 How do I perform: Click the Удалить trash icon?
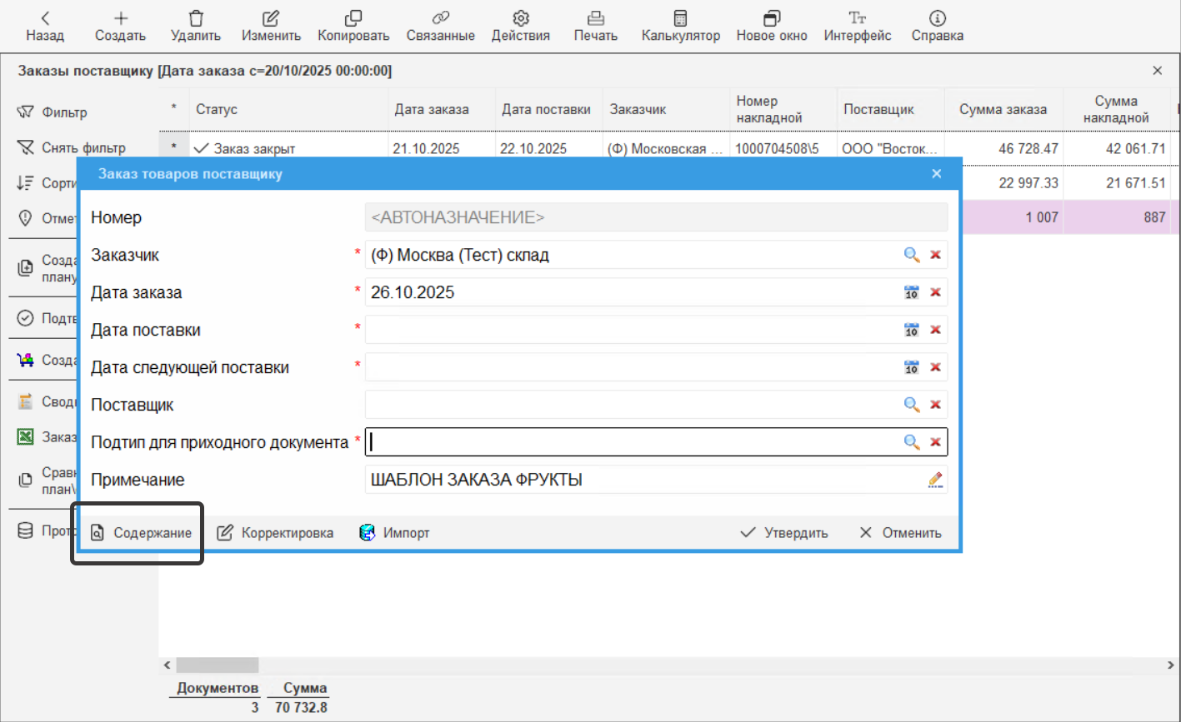click(x=196, y=18)
